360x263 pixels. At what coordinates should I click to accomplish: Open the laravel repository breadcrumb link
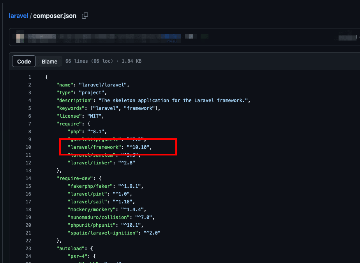click(x=18, y=16)
